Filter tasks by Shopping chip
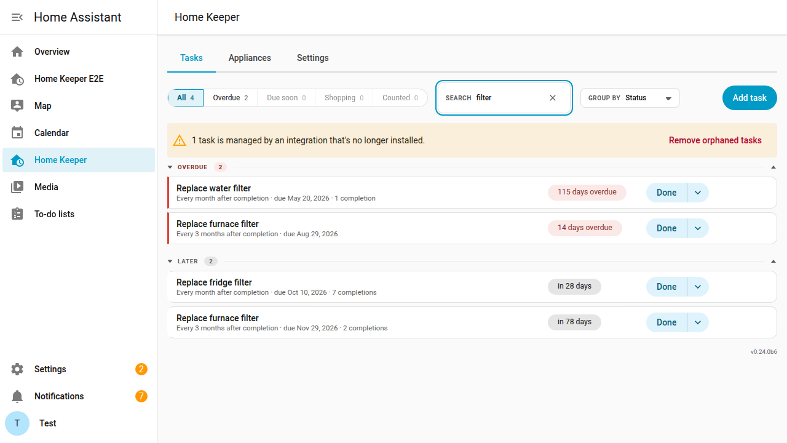The height and width of the screenshot is (443, 787). pyautogui.click(x=344, y=98)
